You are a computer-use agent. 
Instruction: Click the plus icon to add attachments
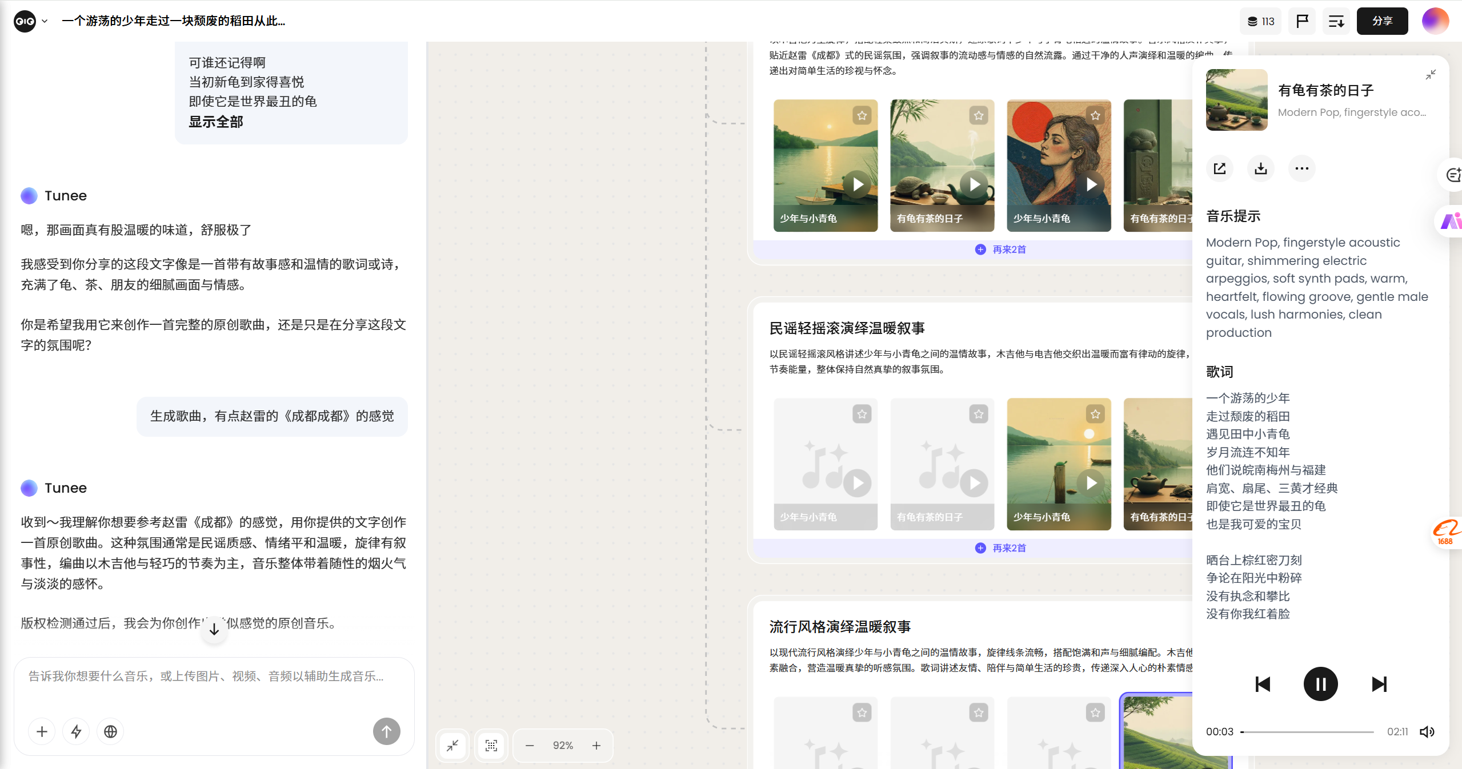coord(41,731)
